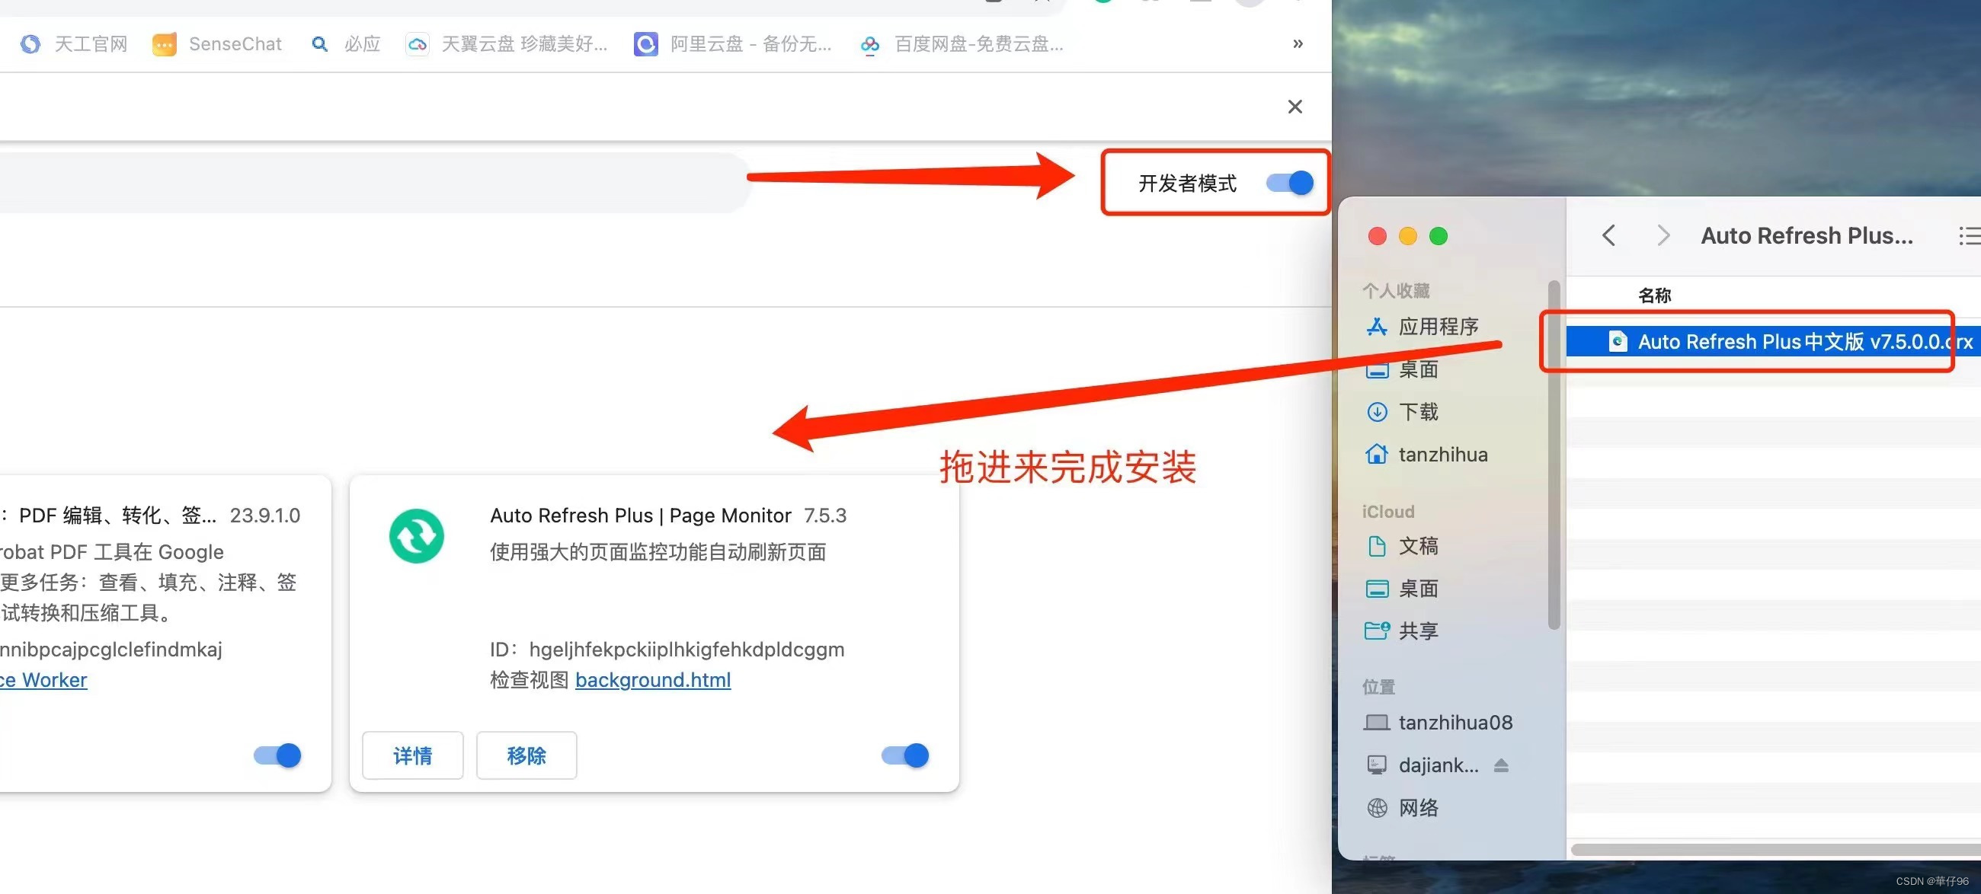The height and width of the screenshot is (894, 1981).
Task: Expand the bookmarks overflow chevron
Action: (1298, 44)
